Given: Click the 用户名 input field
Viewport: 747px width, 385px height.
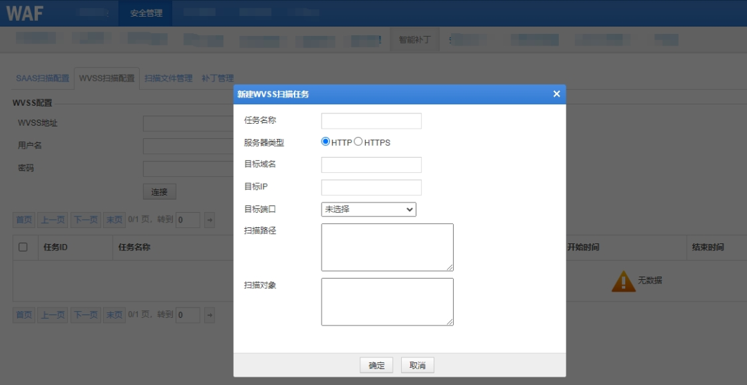Looking at the screenshot, I should pos(188,146).
